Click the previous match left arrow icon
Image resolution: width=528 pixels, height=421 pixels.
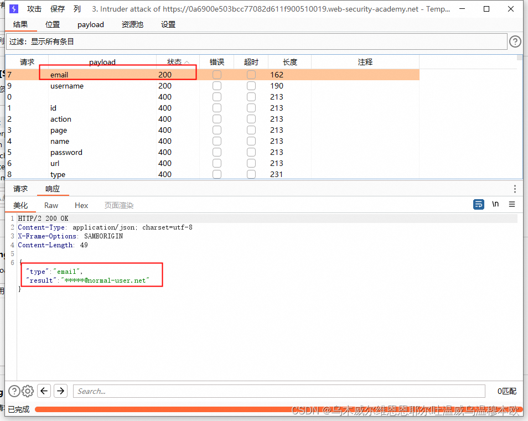(44, 391)
